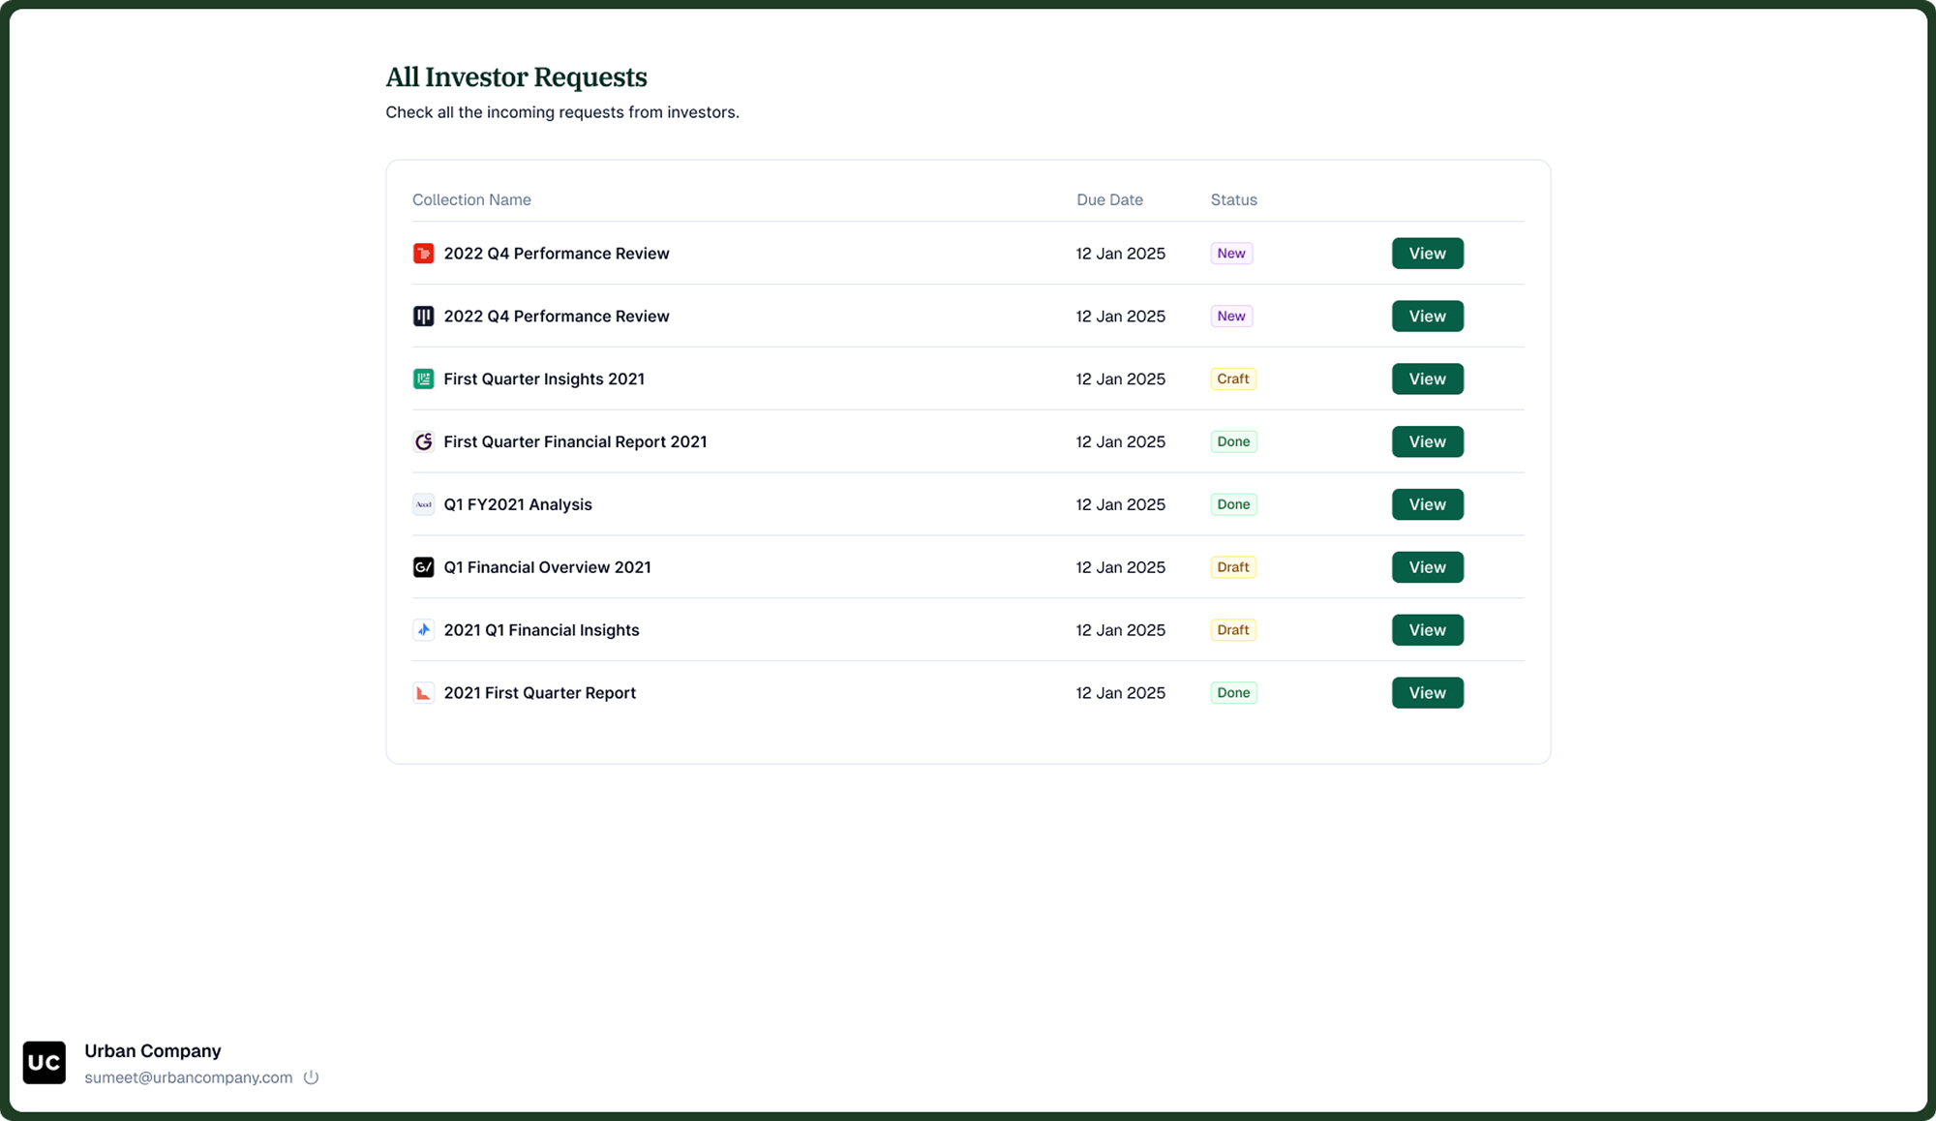Click the green icon beside First Quarter Insights 2021
This screenshot has height=1121, width=1936.
(x=423, y=379)
